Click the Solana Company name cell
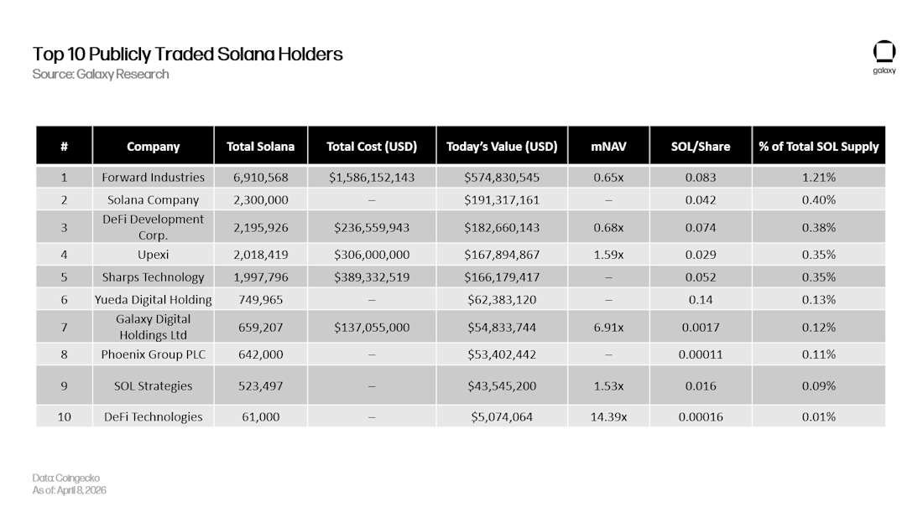Image resolution: width=923 pixels, height=517 pixels. tap(153, 199)
